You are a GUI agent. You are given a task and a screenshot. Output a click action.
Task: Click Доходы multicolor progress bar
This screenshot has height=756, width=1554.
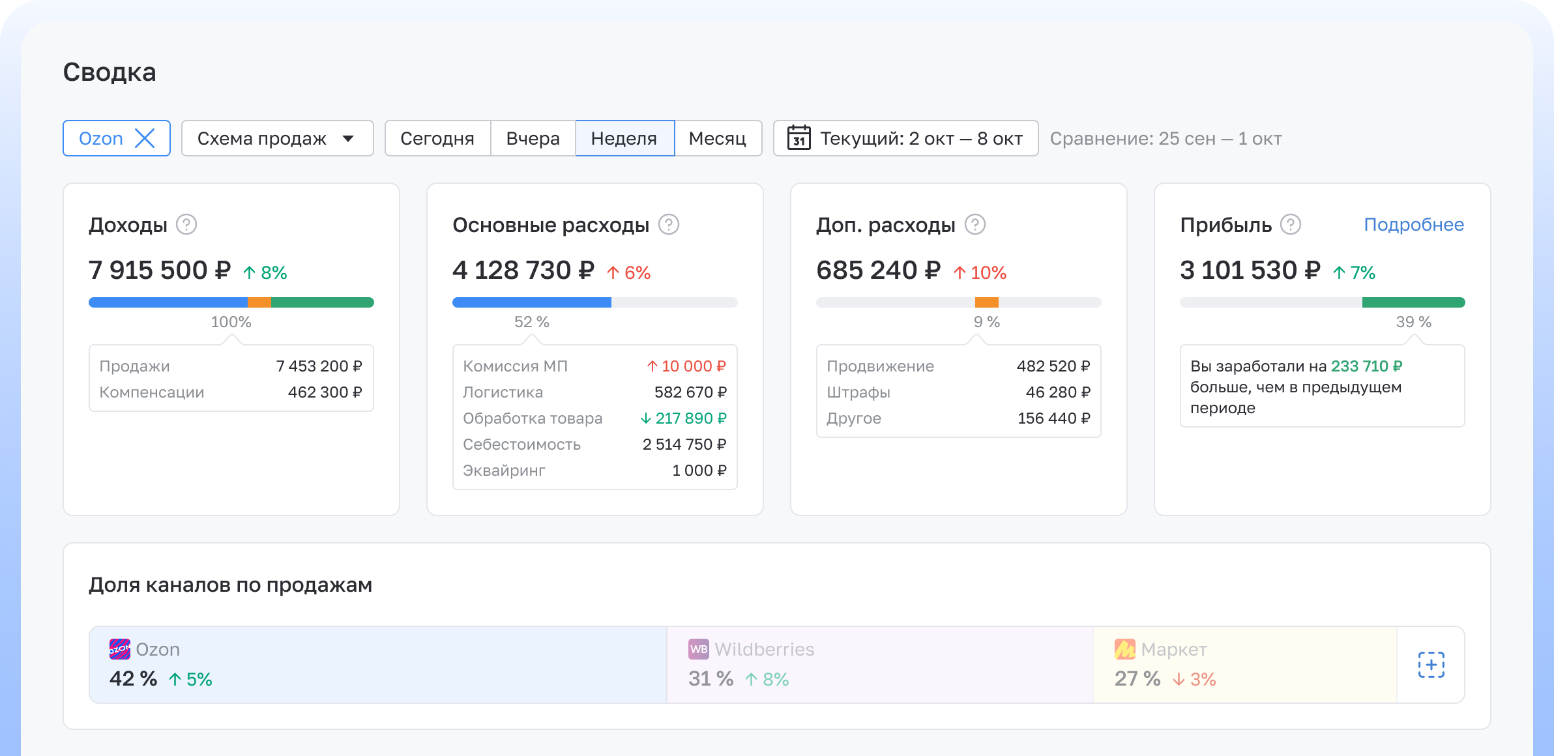click(231, 302)
